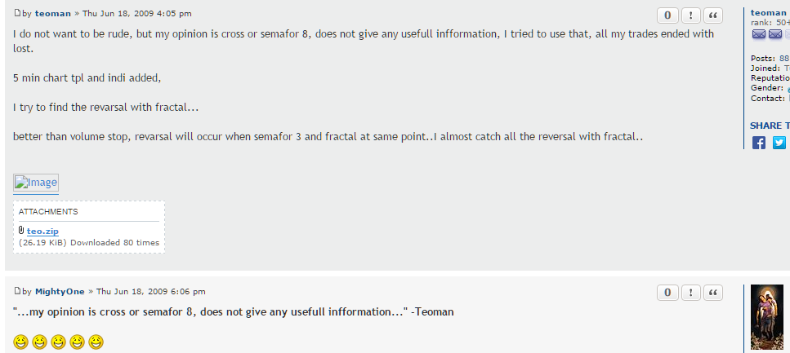Click the '0' reputation button on MightyOne's post
Image resolution: width=790 pixels, height=353 pixels.
tap(667, 293)
